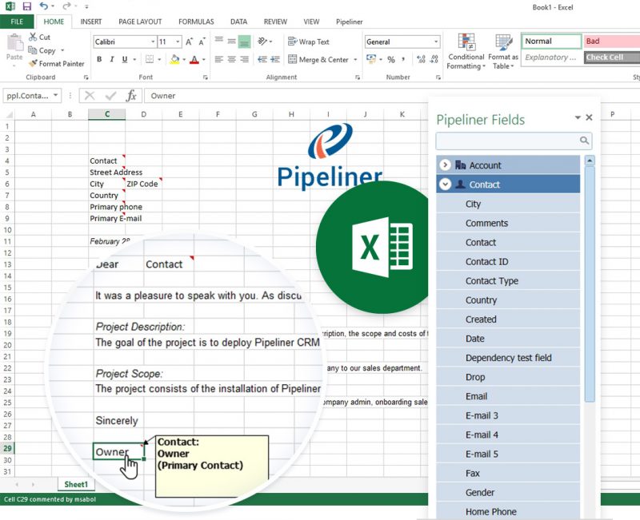Apply the Normal cell style
640x520 pixels.
[x=551, y=42]
